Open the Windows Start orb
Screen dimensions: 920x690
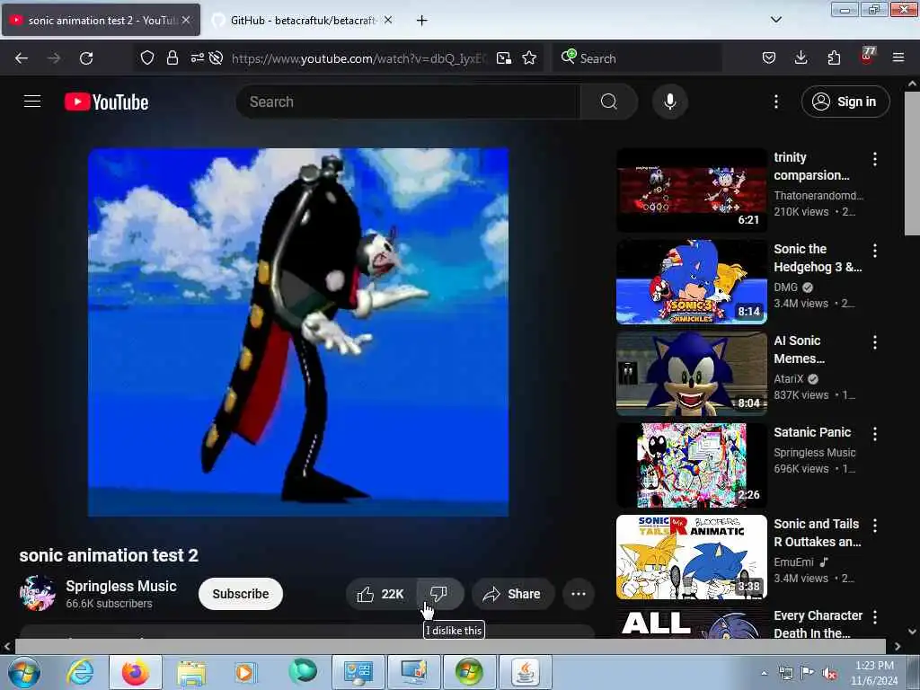(24, 672)
